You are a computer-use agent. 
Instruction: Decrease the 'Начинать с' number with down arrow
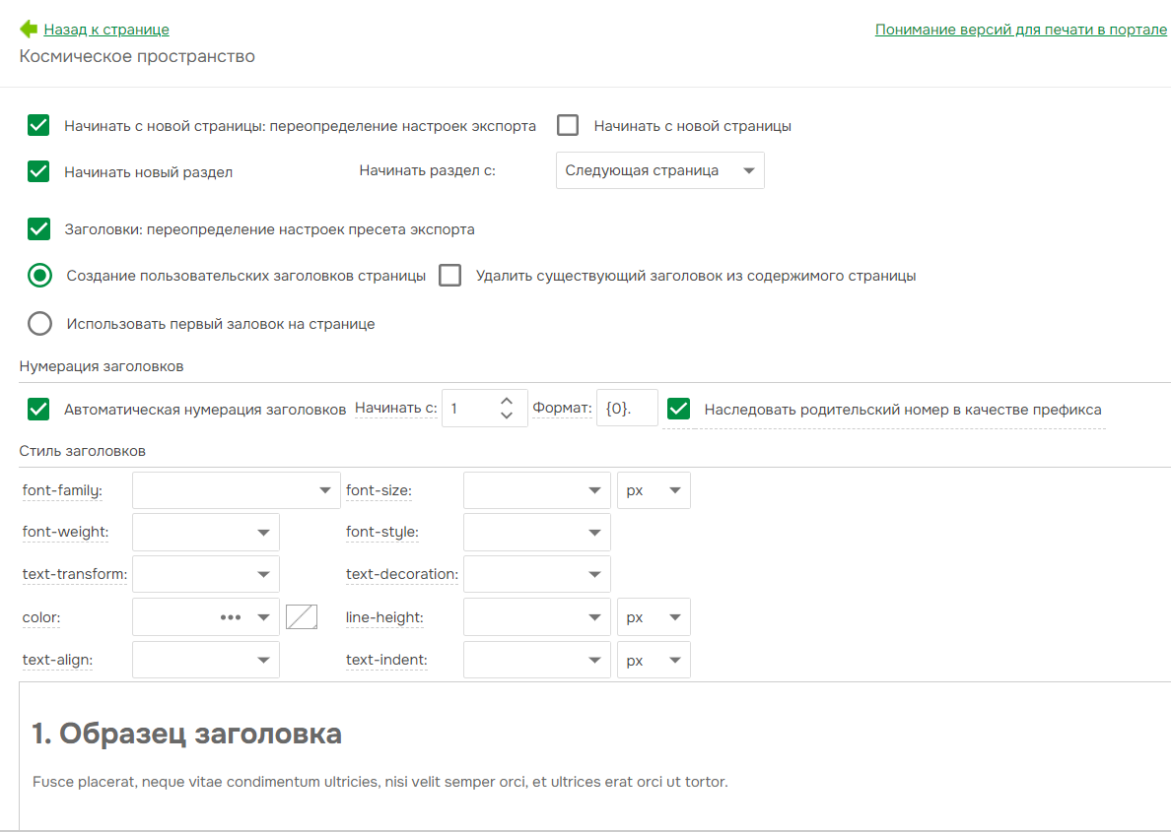tap(507, 416)
